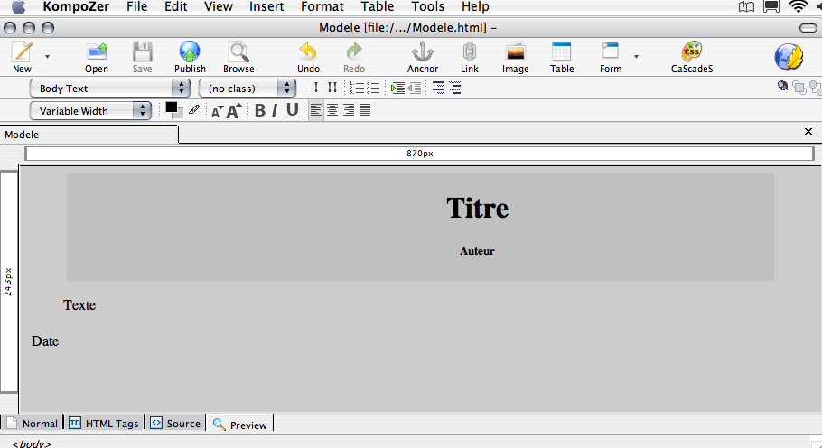The height and width of the screenshot is (448, 822).
Task: Click the definition term icon
Action: pos(438,88)
